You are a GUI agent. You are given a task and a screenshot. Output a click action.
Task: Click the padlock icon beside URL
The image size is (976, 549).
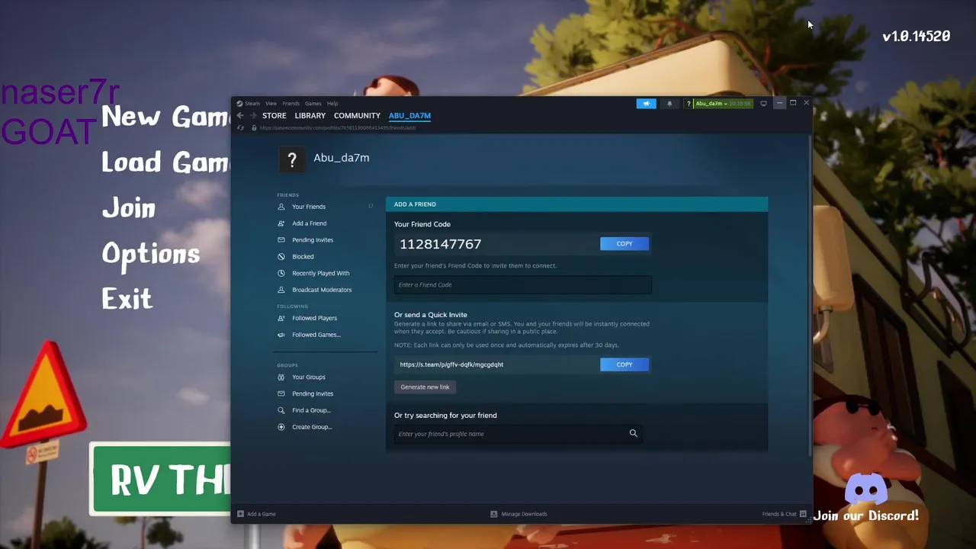point(254,128)
